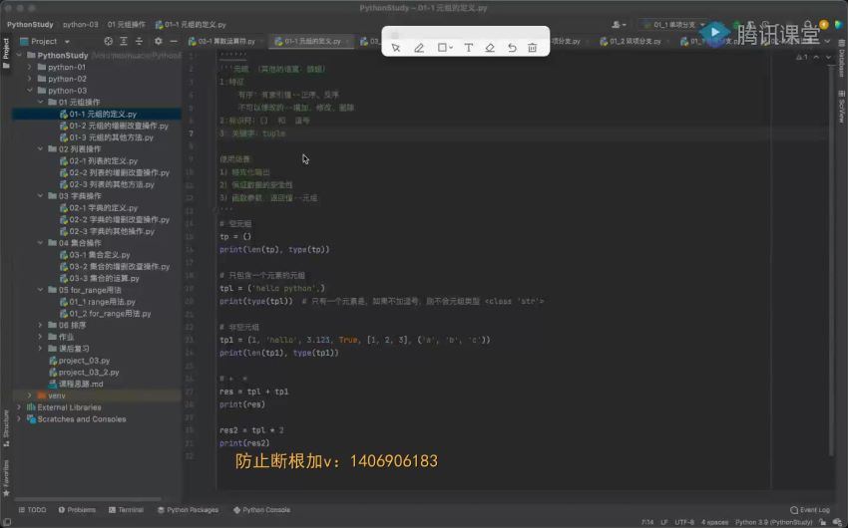Switch to the 02-1 算数运算符.py tab
The image size is (848, 528).
[x=226, y=41]
